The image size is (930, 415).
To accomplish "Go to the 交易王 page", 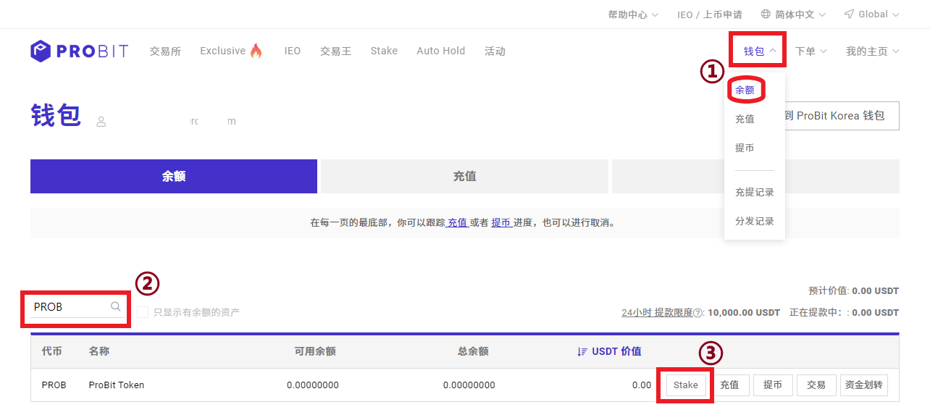I will tap(335, 51).
